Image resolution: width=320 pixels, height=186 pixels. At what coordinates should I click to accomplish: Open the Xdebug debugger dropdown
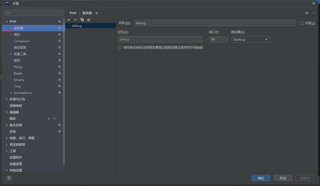point(250,39)
